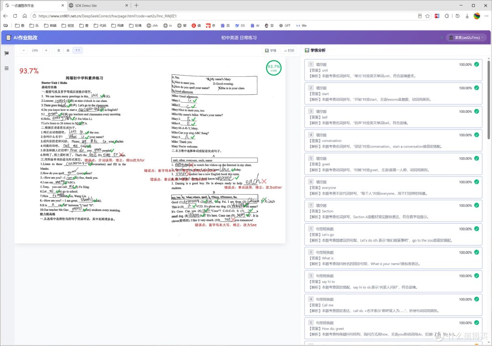
Task: Open the 构建 bookmark folder
Action: pos(118,25)
